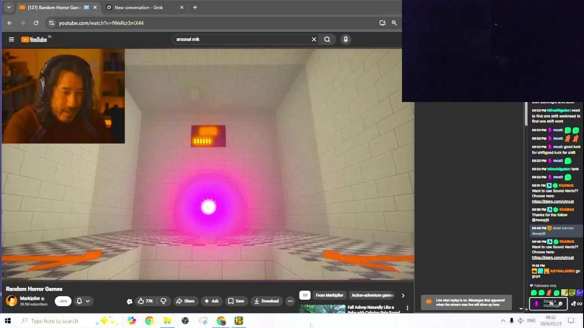584x328 pixels.
Task: Open the first blerp.com/x/mcst link in chat
Action: tap(553, 201)
